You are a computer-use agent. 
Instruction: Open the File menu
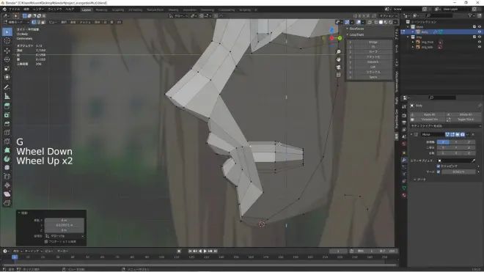pos(14,10)
